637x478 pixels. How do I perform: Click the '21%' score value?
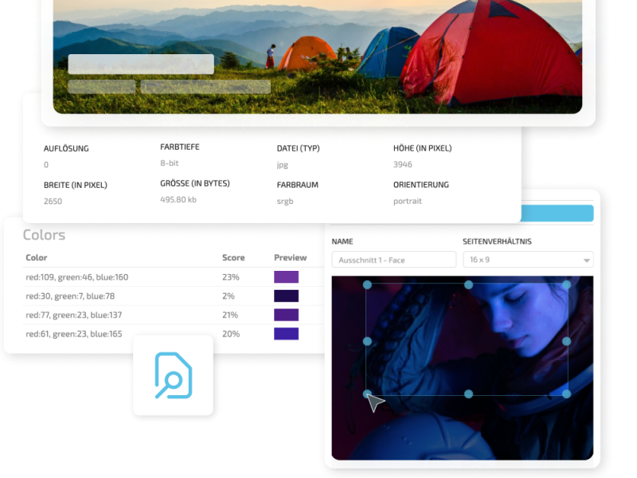pyautogui.click(x=230, y=315)
